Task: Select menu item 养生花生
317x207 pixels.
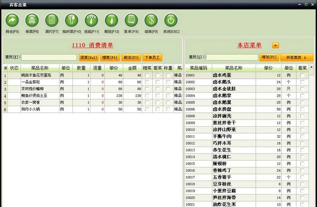Action: coord(247,150)
